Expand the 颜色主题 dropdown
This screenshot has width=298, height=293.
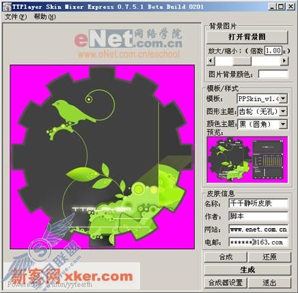click(283, 124)
